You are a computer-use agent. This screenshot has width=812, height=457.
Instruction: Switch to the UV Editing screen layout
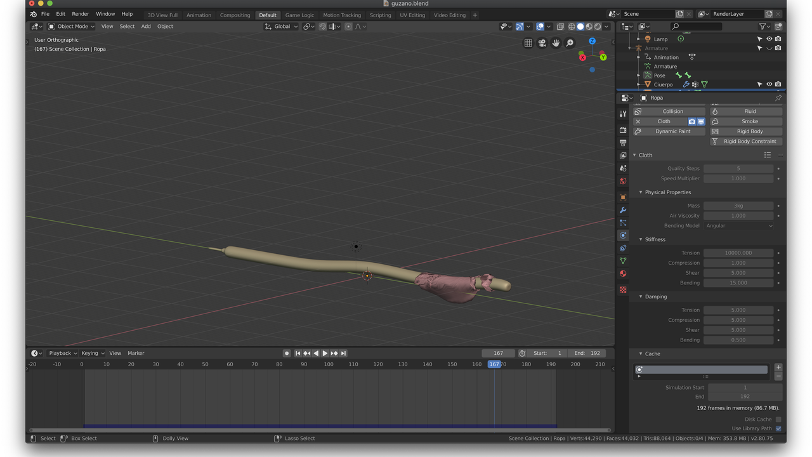click(x=412, y=15)
